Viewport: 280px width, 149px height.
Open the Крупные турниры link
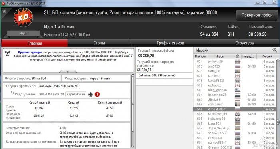(30, 52)
